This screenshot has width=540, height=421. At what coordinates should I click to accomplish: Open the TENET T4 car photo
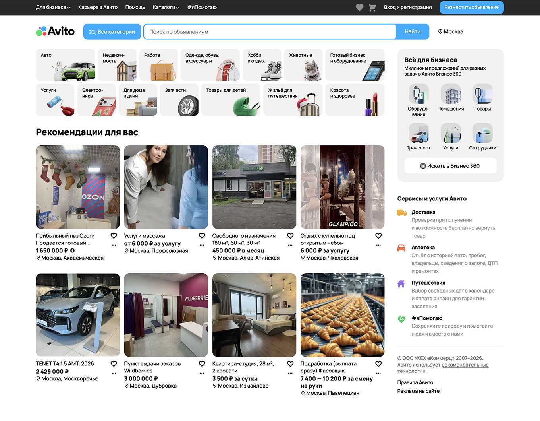(x=78, y=315)
